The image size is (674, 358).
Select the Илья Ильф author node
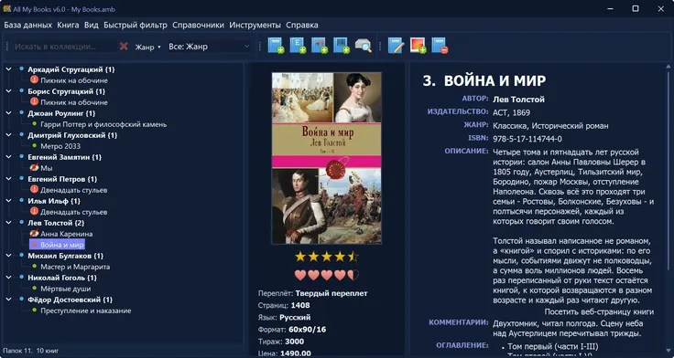point(54,201)
